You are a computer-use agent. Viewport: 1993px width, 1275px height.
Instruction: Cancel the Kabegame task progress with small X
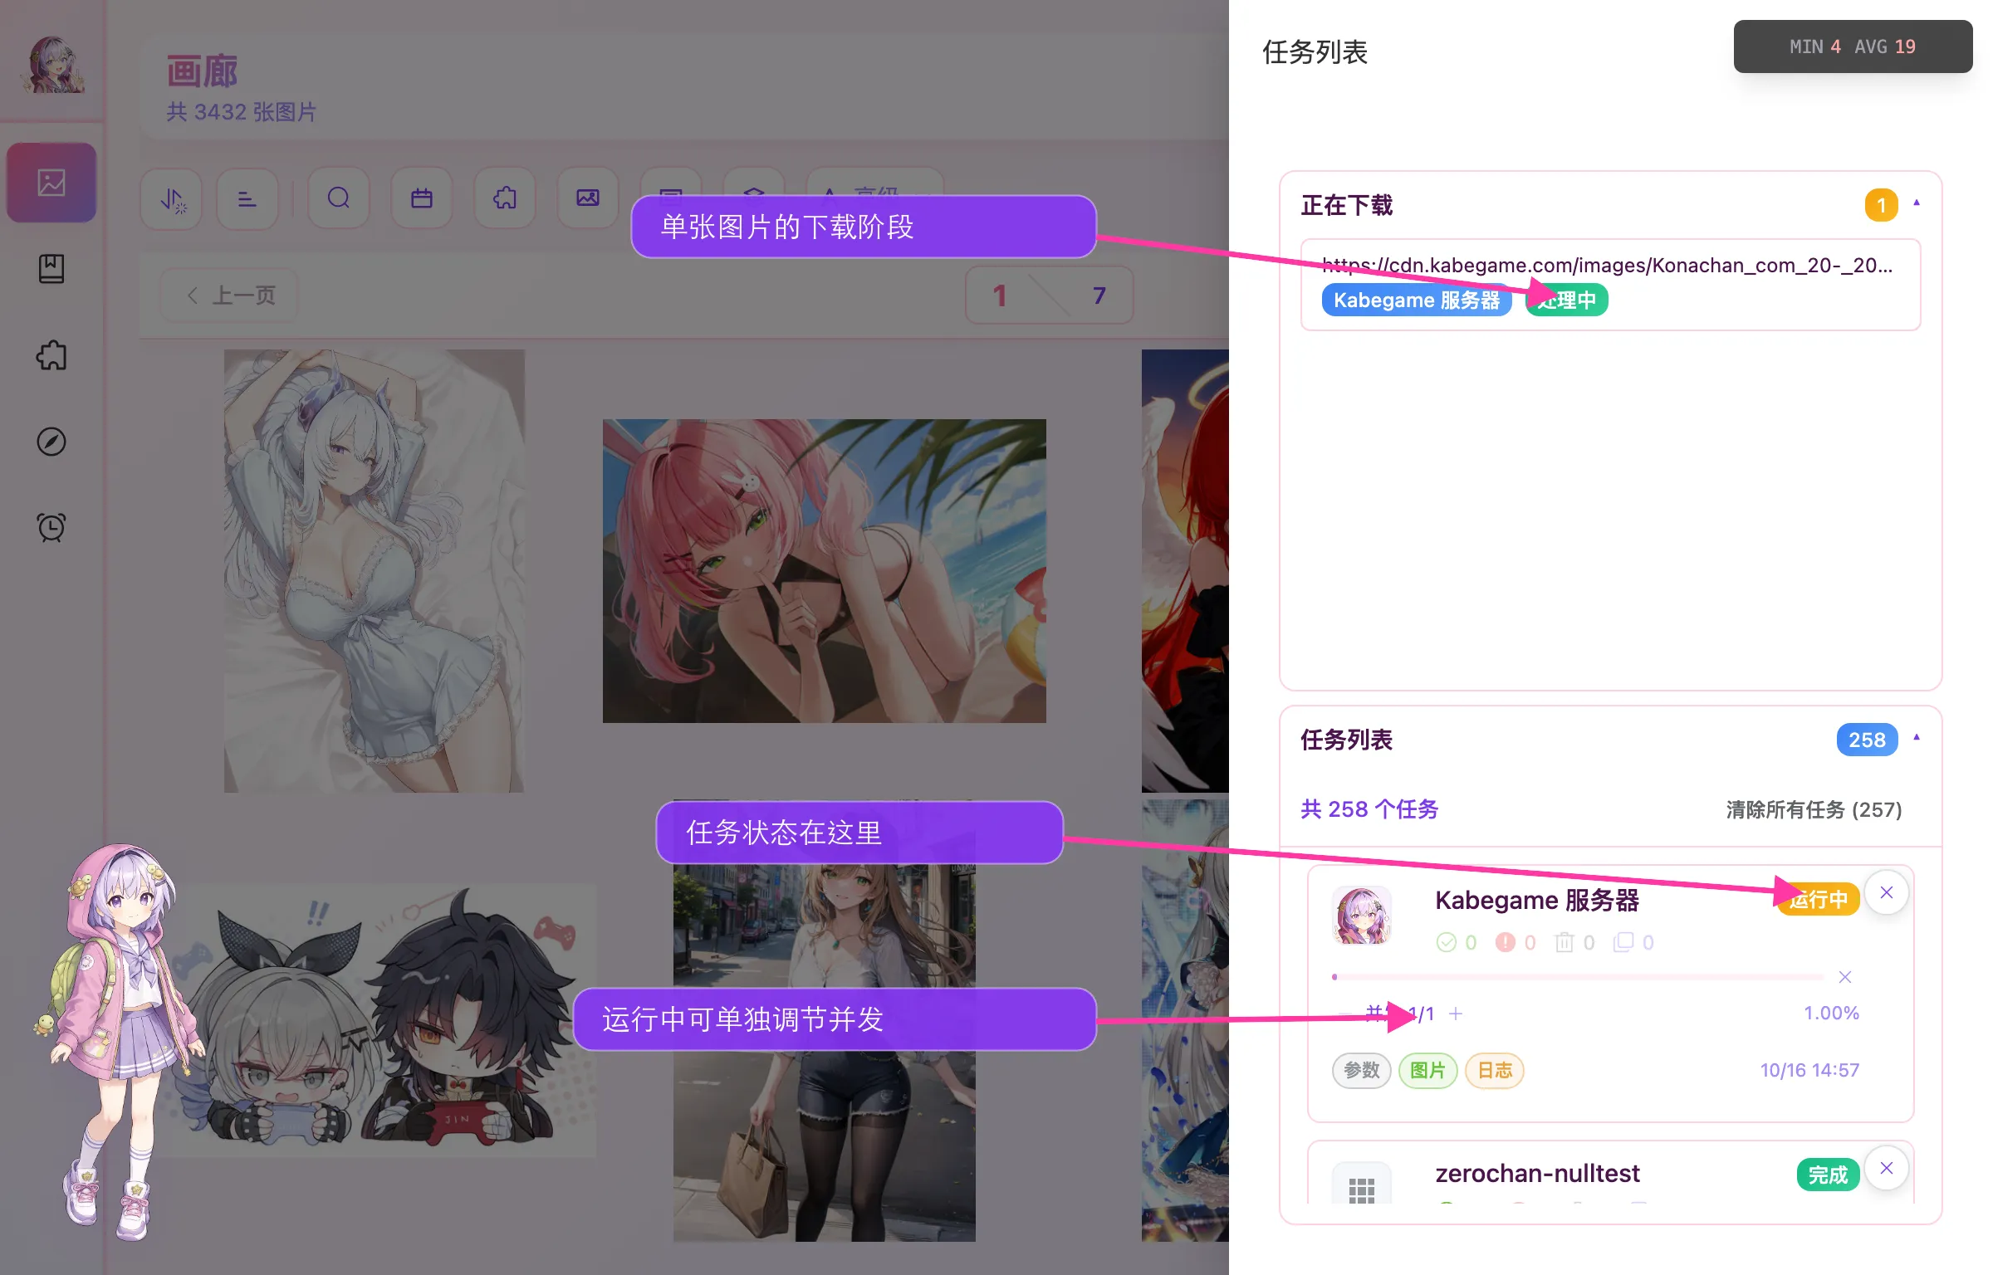tap(1845, 977)
